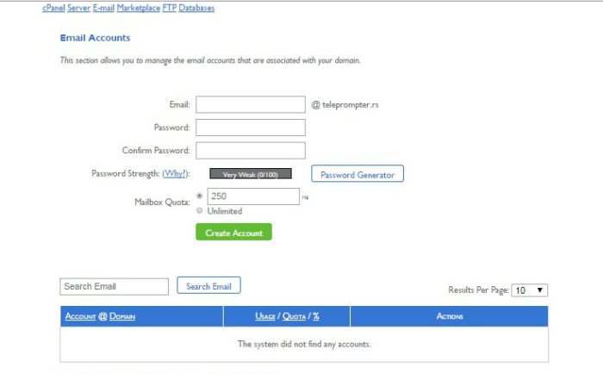Click the Email address input field
Image resolution: width=603 pixels, height=374 pixels.
251,105
